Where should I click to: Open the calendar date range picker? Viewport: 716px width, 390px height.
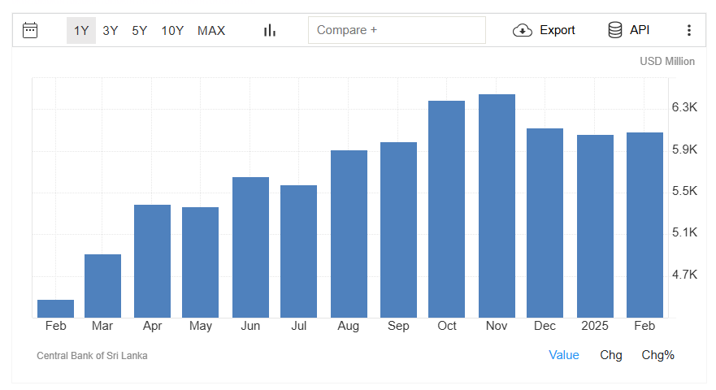[x=30, y=30]
